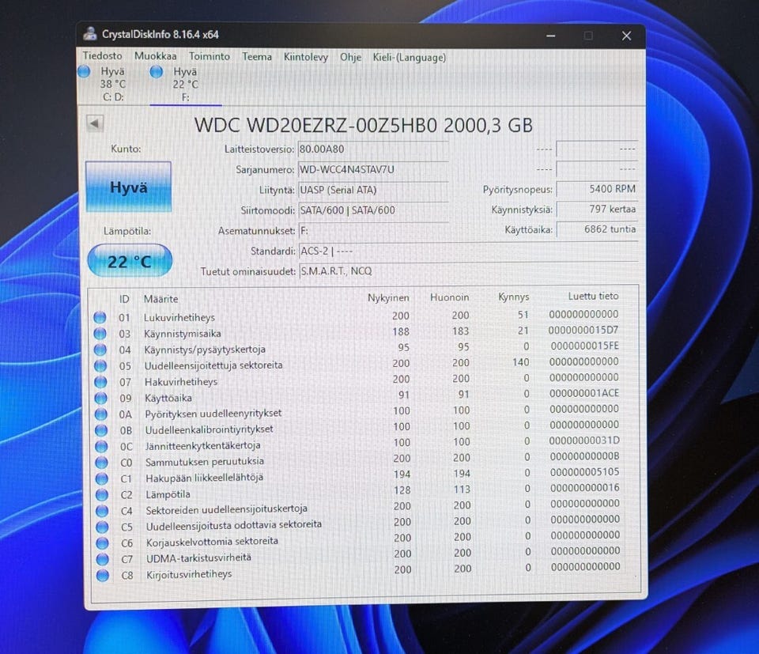Click status icon of row C2 Lämpötila
The image size is (759, 654).
tap(102, 495)
